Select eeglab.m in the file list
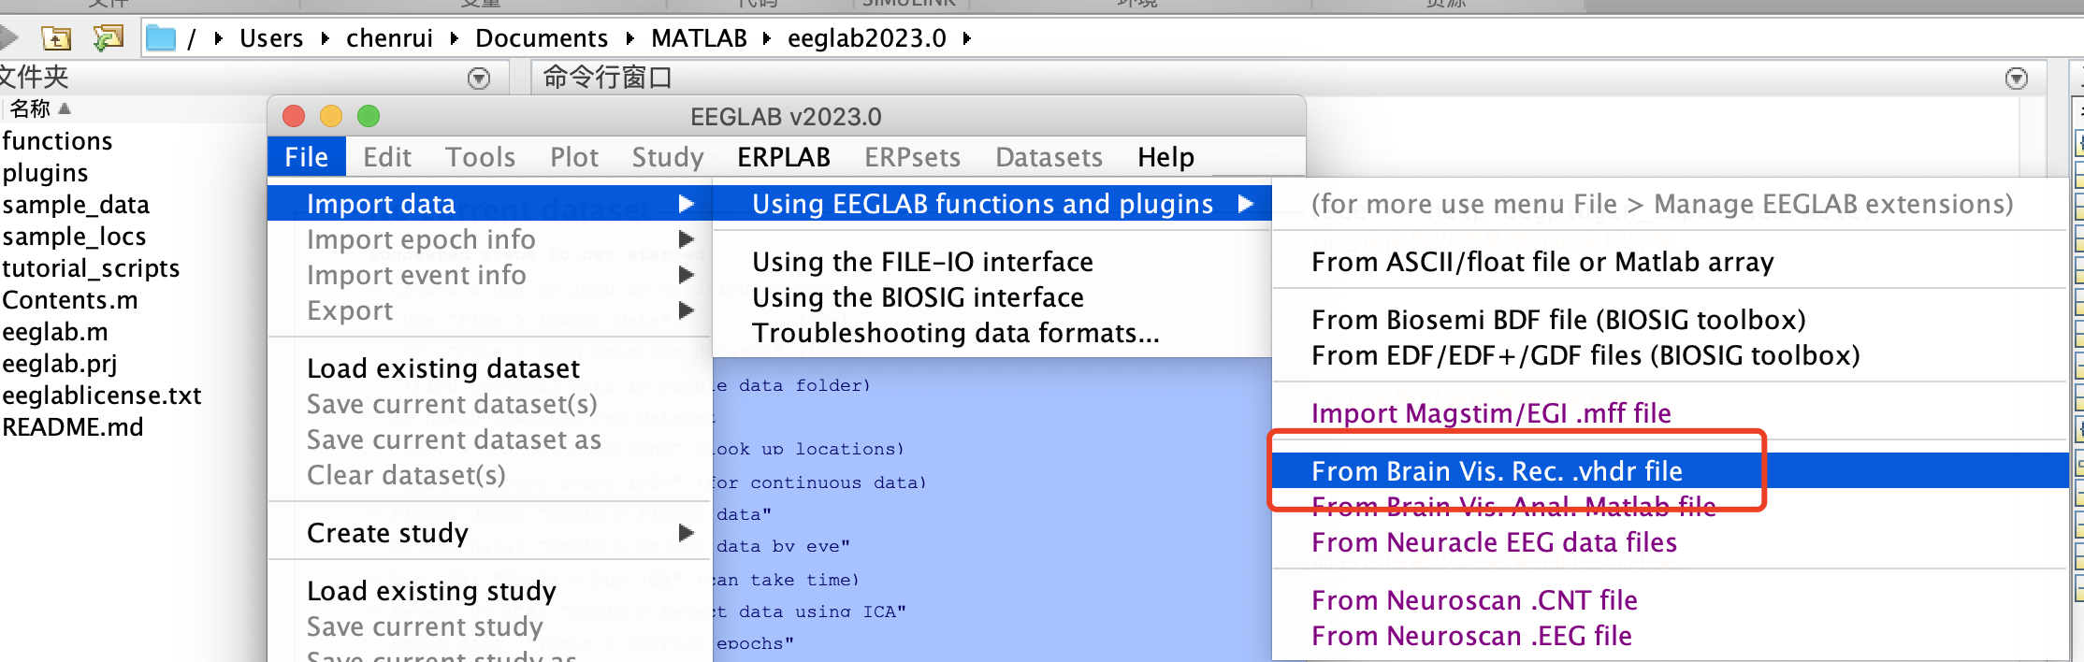The width and height of the screenshot is (2084, 662). coord(55,332)
